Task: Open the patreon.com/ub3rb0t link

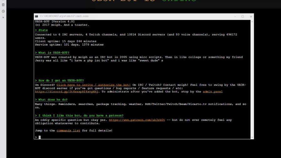Action: click(137, 120)
